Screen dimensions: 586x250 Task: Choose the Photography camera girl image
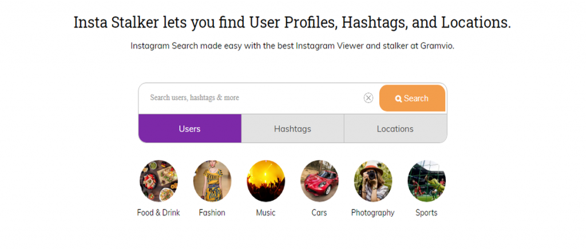[x=373, y=181]
